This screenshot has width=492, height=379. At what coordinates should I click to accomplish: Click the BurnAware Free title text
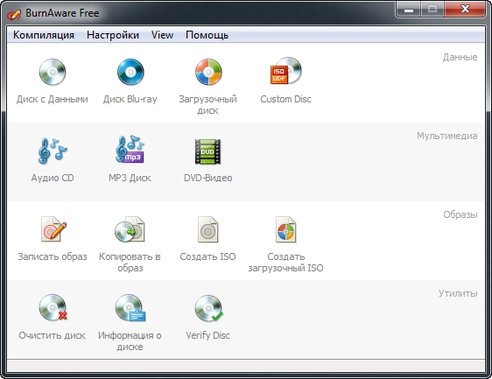click(62, 13)
